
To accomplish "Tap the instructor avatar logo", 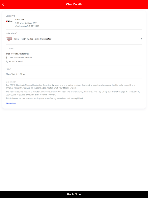I will (x=9, y=39).
